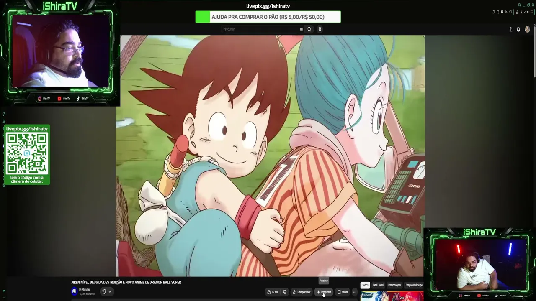Open more actions three-dot menu
This screenshot has height=301, width=536.
tap(355, 292)
